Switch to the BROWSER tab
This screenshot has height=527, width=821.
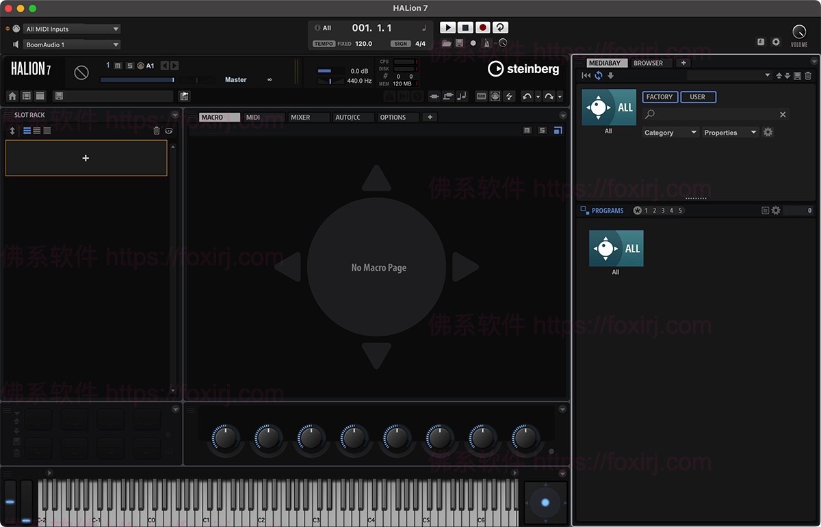[x=648, y=62]
